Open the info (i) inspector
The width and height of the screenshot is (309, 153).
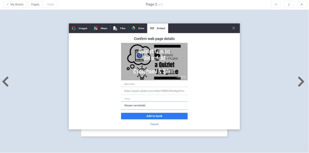pyautogui.click(x=289, y=4)
